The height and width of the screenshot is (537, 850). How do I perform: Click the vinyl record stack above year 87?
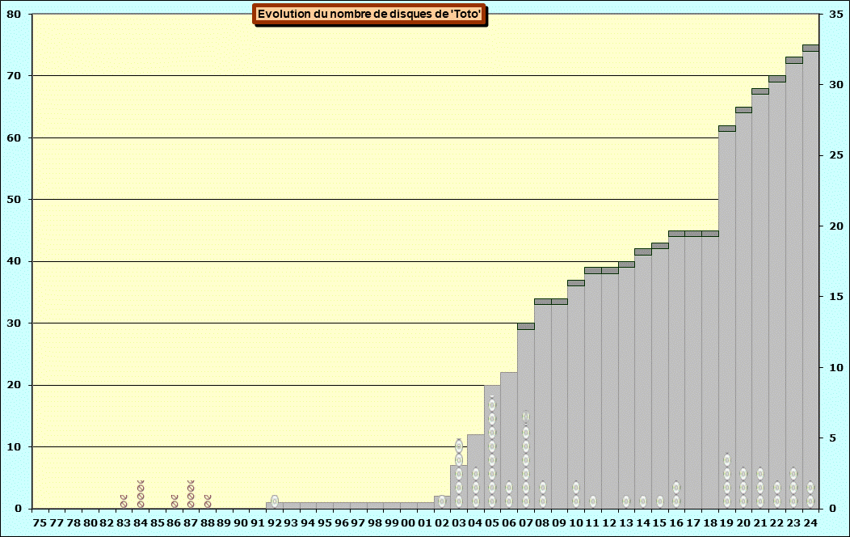click(x=191, y=494)
